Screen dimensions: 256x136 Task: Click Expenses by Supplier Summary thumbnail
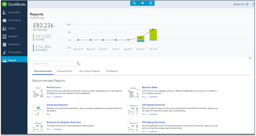38,127
